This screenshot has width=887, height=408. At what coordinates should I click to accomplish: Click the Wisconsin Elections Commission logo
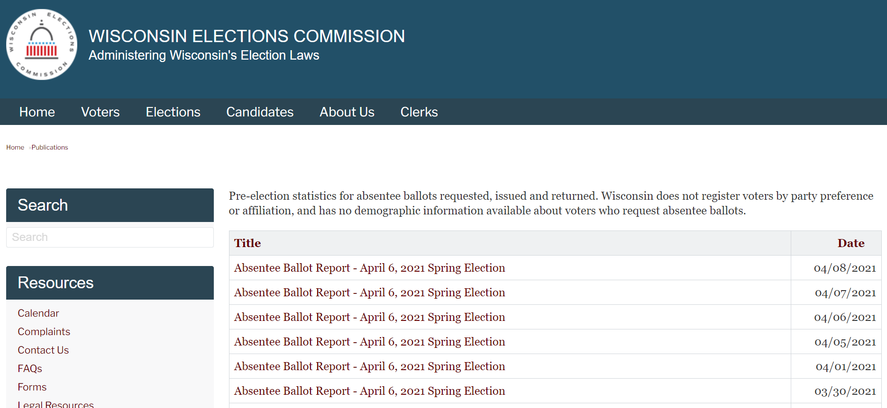tap(42, 44)
